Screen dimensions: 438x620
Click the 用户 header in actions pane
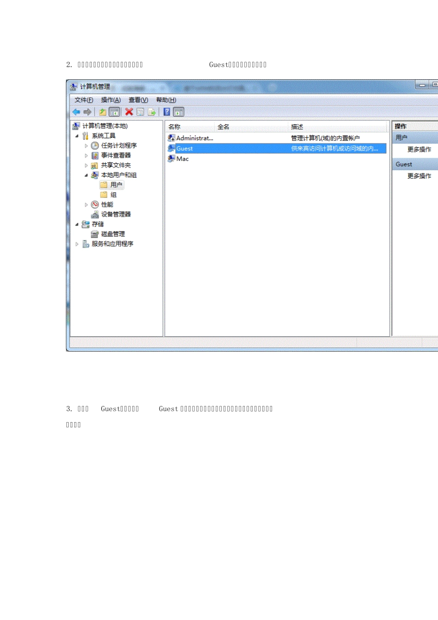coord(415,137)
